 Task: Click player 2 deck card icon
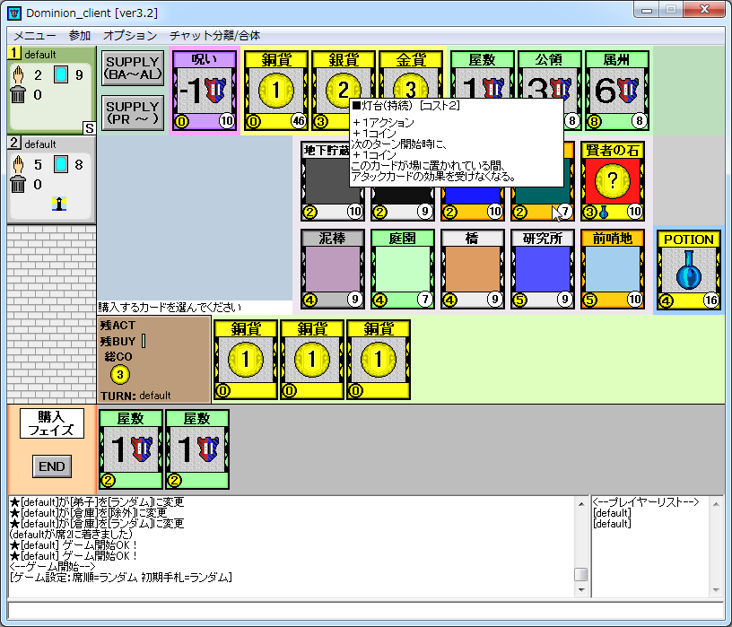61,164
